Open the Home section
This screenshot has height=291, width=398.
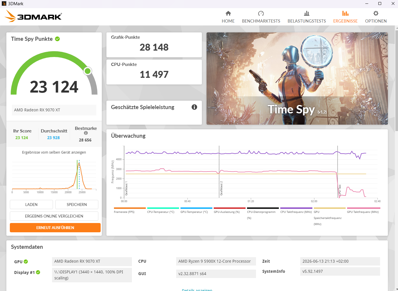(228, 17)
